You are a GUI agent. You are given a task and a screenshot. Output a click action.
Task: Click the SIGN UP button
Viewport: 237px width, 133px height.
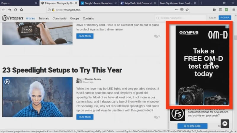tap(225, 18)
